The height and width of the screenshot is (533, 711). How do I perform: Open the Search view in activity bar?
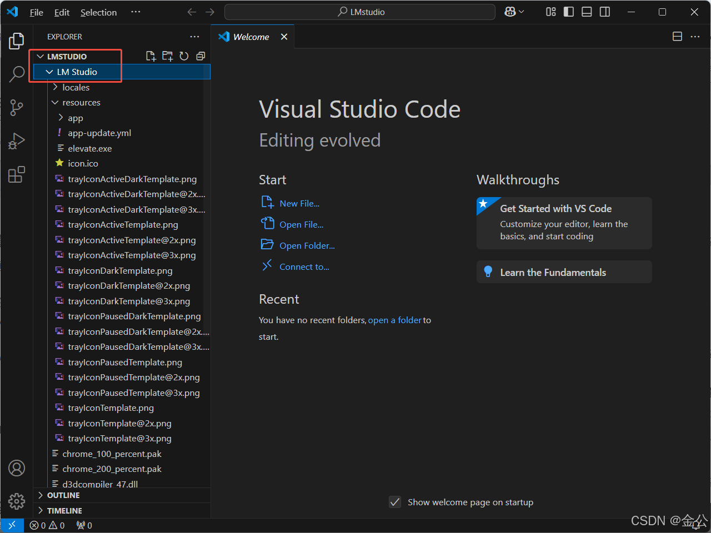(x=17, y=74)
